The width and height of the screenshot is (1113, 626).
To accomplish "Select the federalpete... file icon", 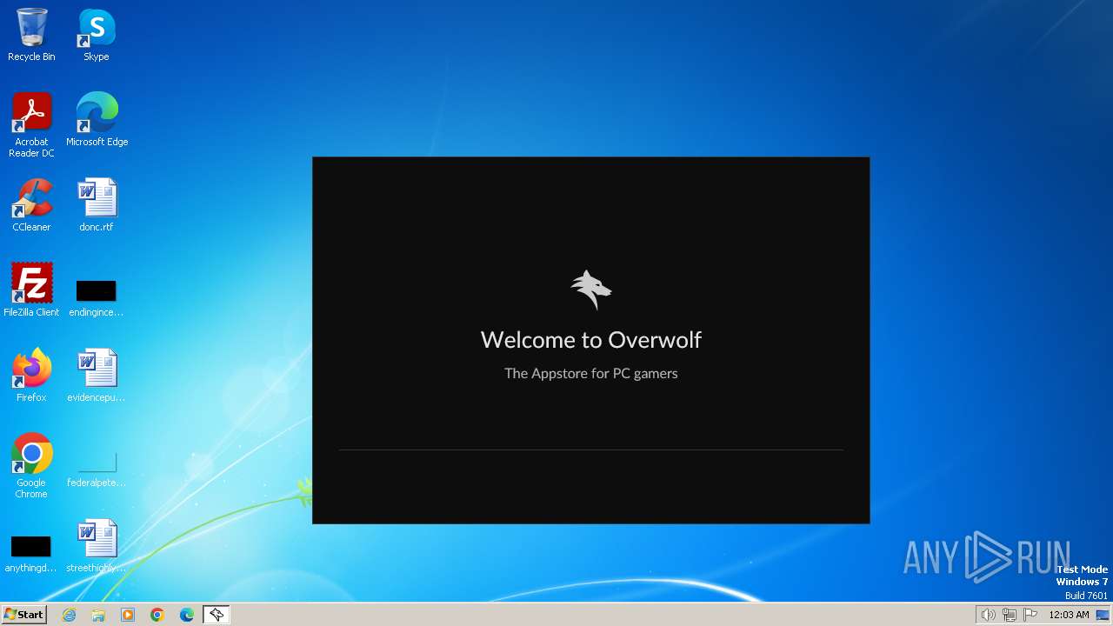I will 97,468.
